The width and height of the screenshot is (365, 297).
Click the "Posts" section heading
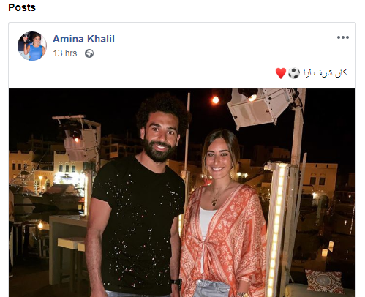22,7
